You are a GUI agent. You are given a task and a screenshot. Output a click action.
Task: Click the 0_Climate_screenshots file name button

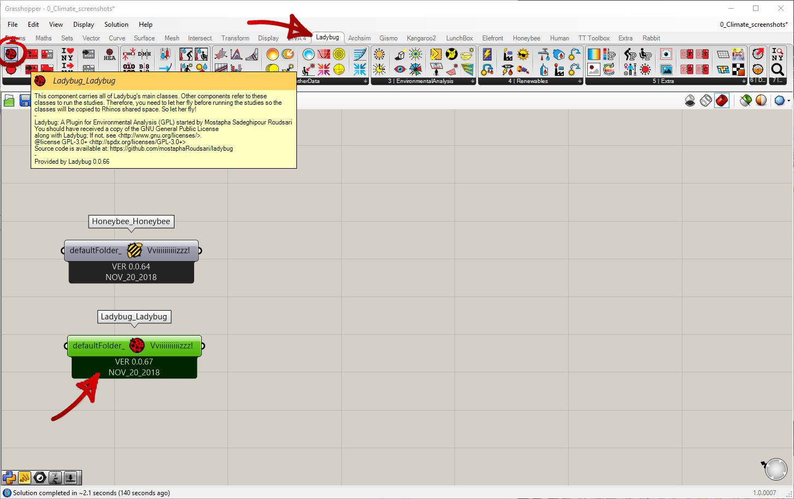(754, 25)
